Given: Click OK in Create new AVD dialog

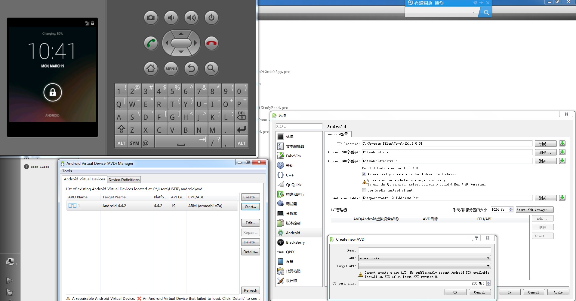Looking at the screenshot, I should click(x=455, y=292).
